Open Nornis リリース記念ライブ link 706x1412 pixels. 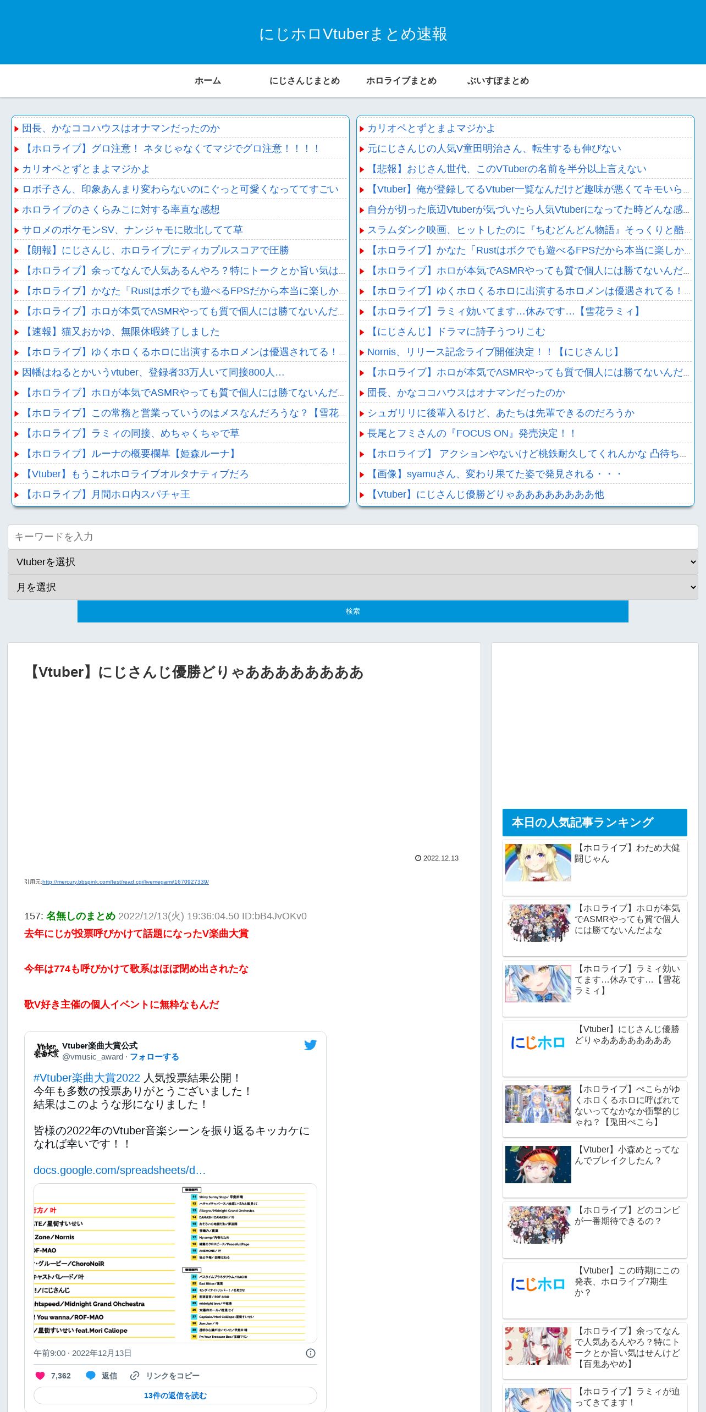pyautogui.click(x=495, y=352)
